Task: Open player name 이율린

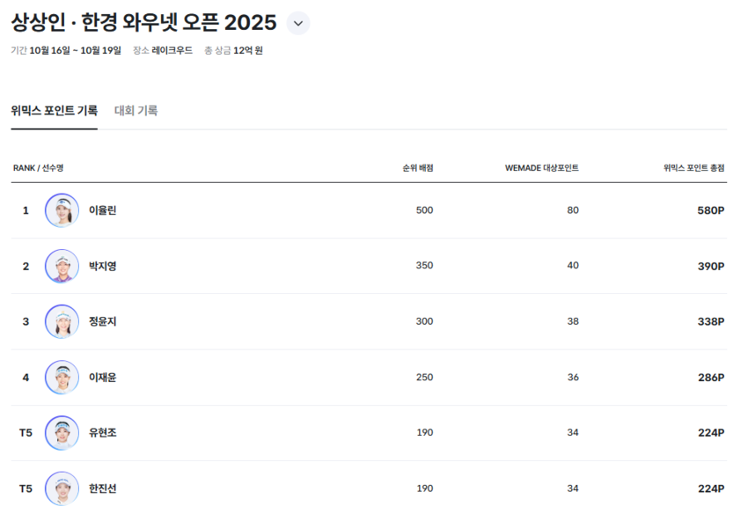Action: point(102,210)
